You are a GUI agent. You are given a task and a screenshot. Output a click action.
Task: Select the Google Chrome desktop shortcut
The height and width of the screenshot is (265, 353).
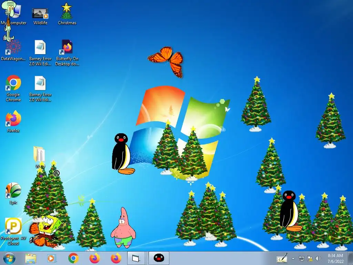[13, 88]
